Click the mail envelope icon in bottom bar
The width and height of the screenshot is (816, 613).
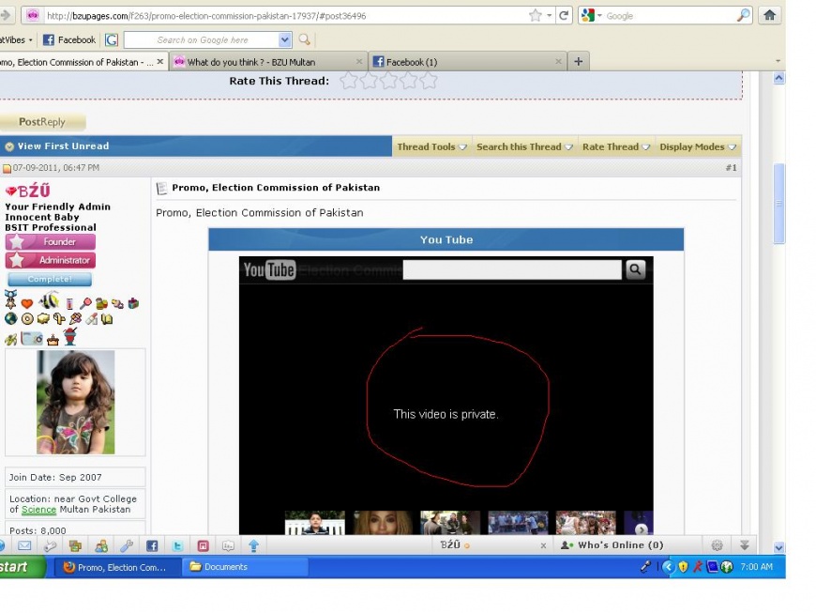[24, 545]
